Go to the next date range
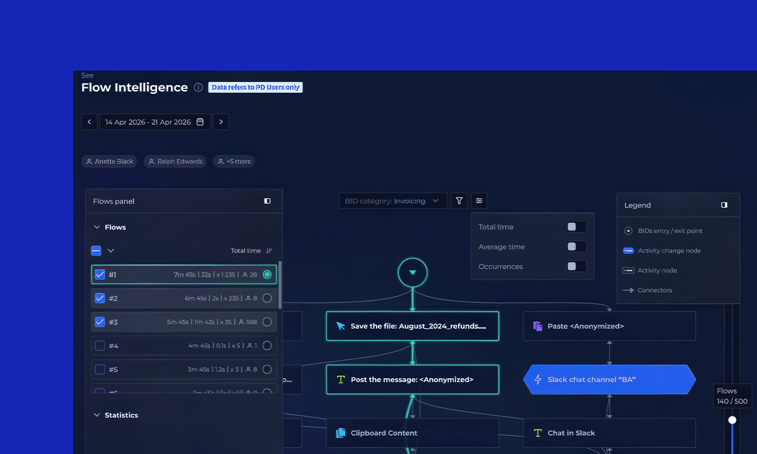 221,122
